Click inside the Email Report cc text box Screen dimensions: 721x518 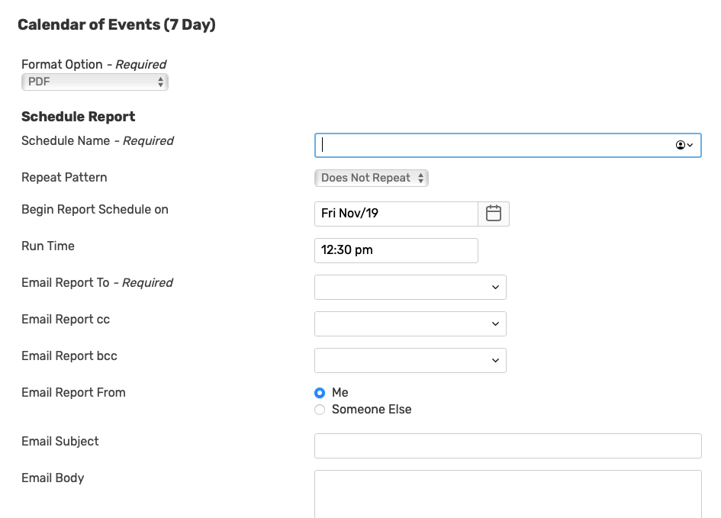point(401,324)
